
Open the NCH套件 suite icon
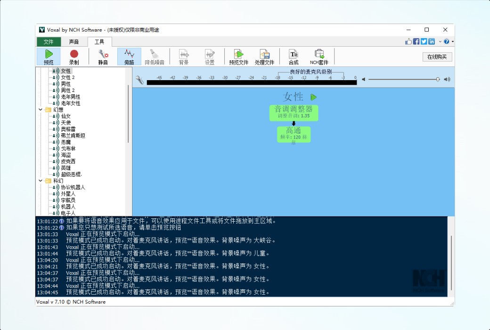tap(319, 57)
